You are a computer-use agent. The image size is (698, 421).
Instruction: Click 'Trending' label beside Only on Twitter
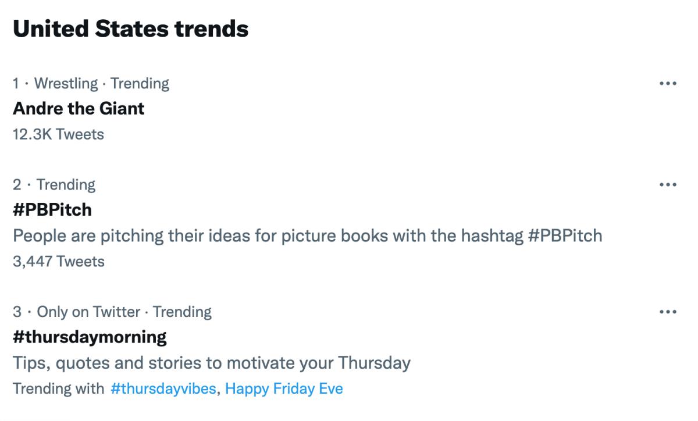[182, 312]
